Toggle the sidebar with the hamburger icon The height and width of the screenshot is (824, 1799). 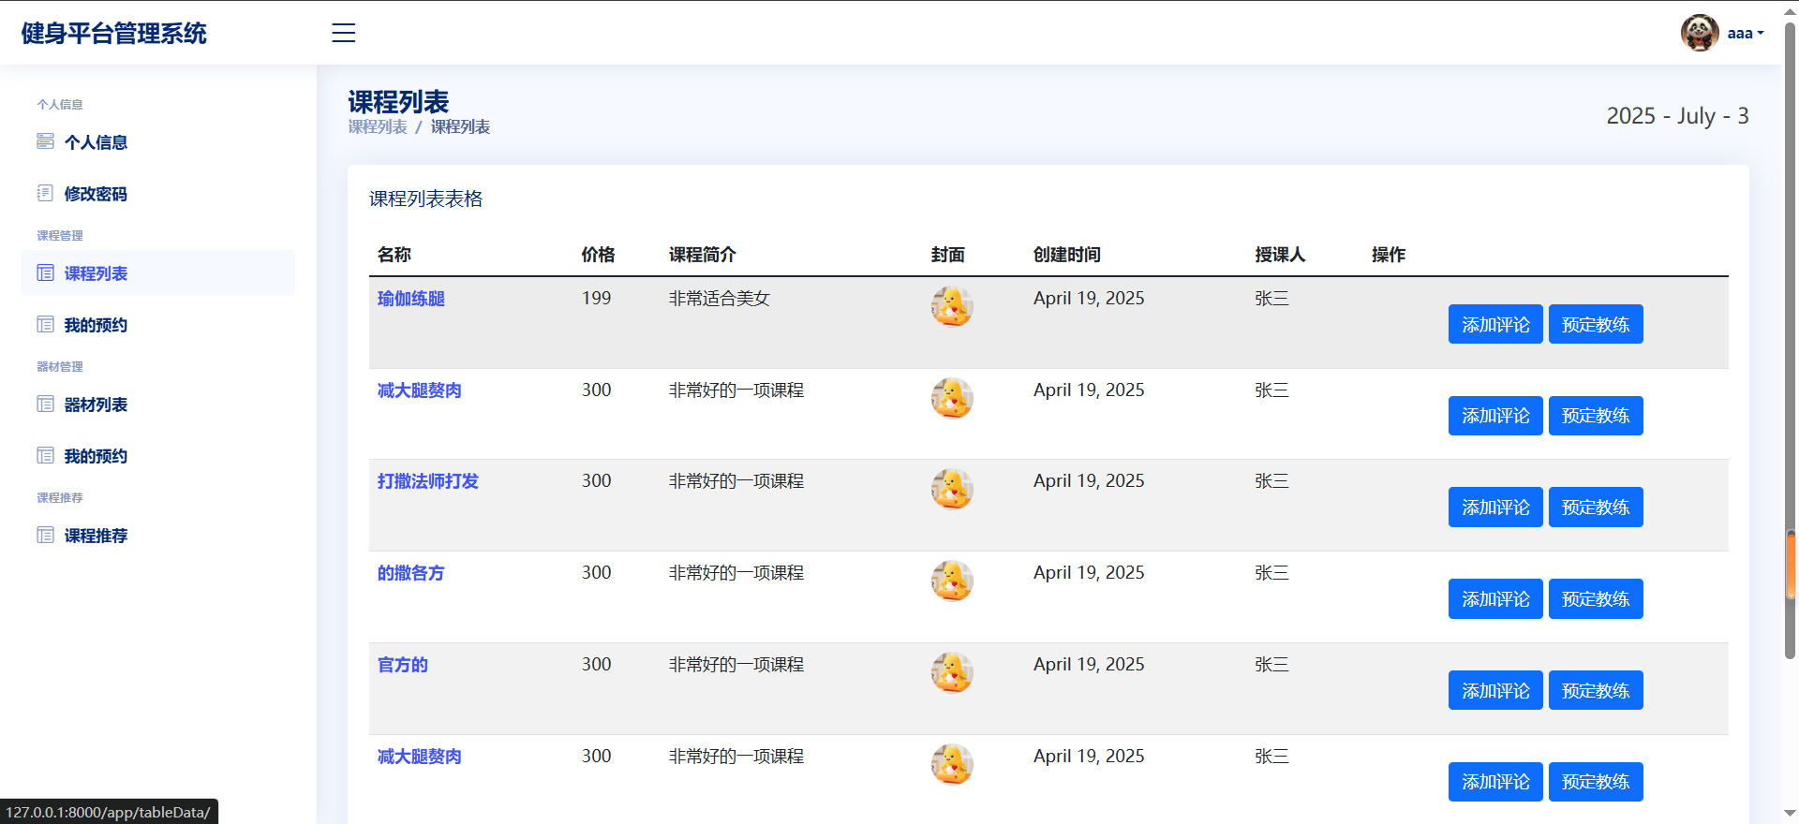pyautogui.click(x=344, y=33)
